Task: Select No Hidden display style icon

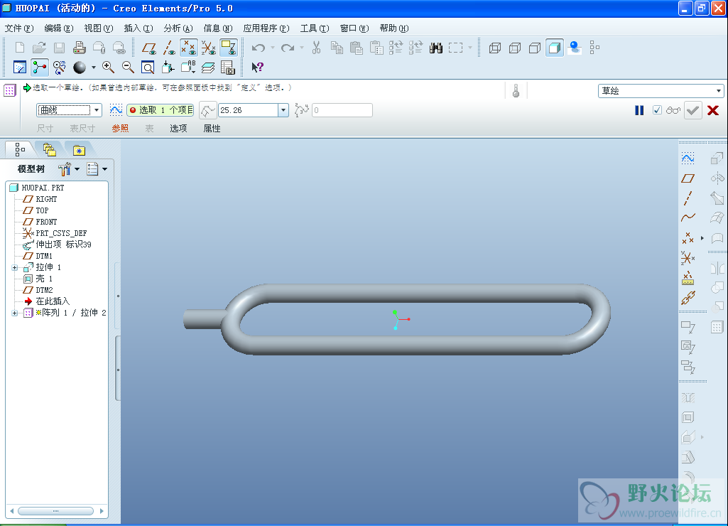Action: 535,48
